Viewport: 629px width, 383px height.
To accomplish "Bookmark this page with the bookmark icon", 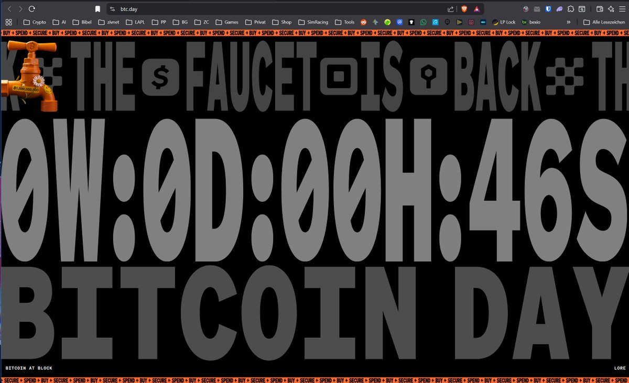I will click(97, 9).
